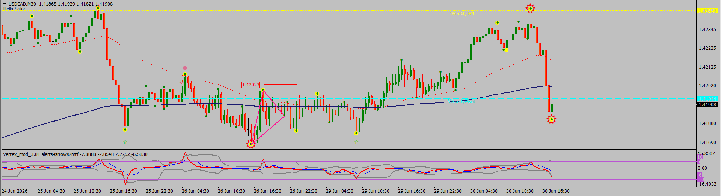
Task: Click the 26 Jun 16:30 time label
Action: pos(267,191)
